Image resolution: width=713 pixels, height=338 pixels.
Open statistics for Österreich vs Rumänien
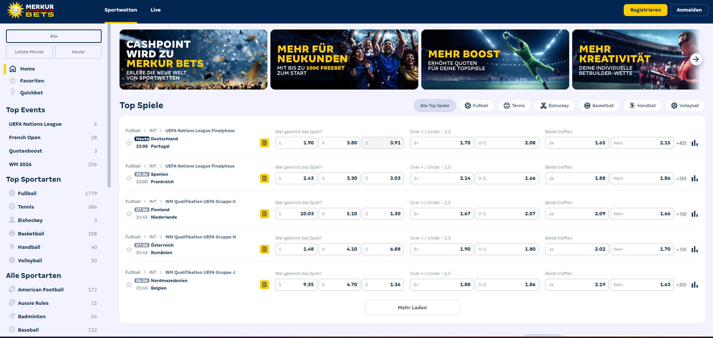(695, 249)
